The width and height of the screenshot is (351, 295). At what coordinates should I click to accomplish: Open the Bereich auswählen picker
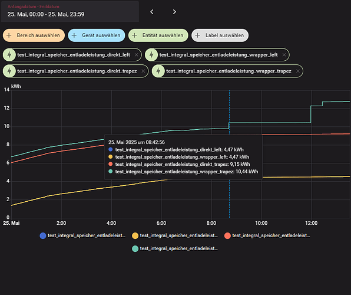point(34,35)
